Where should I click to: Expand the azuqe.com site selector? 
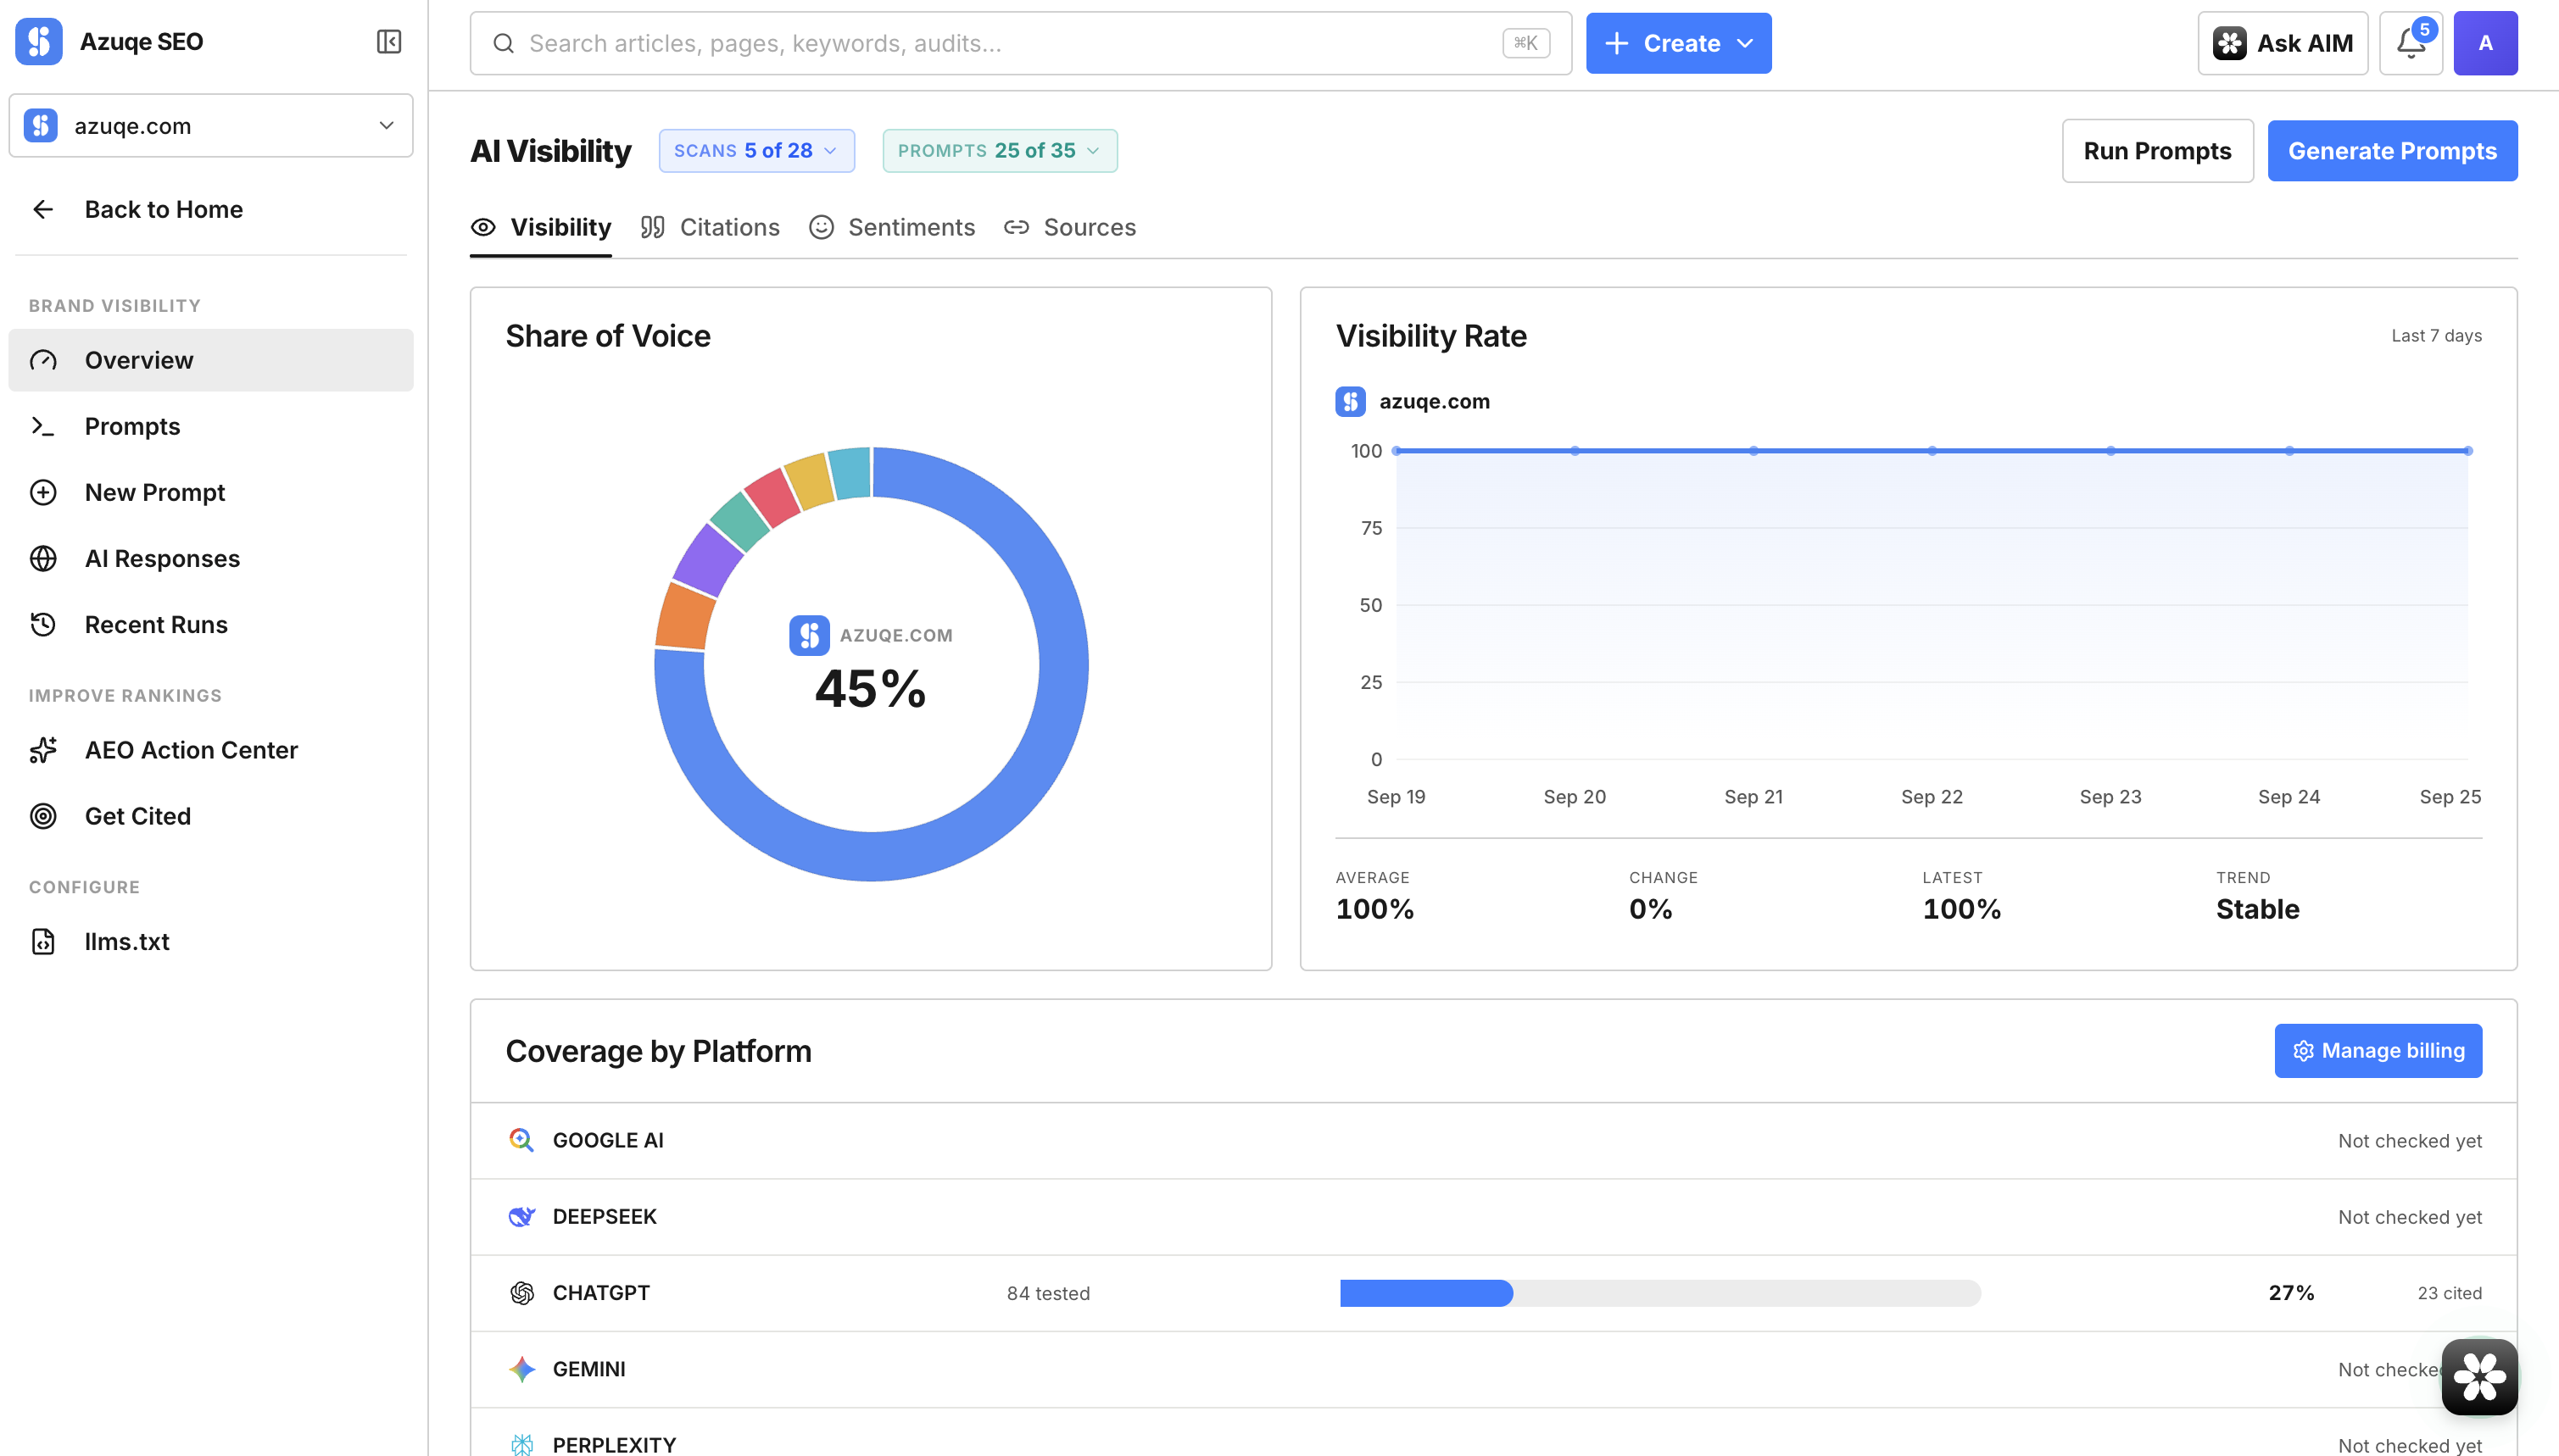211,126
